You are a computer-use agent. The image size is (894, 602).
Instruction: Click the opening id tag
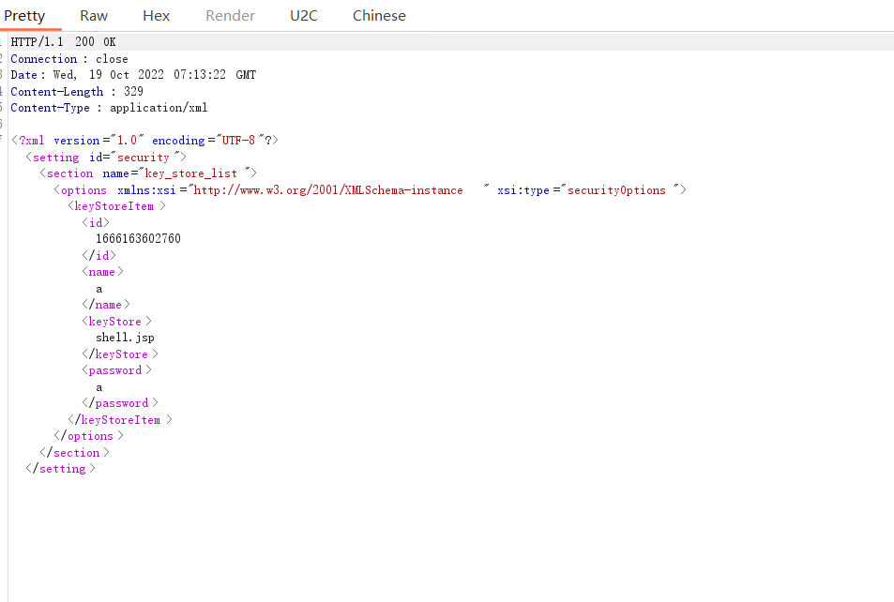[x=96, y=222]
